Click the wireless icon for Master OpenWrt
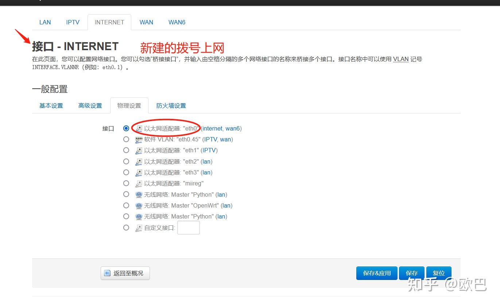The width and height of the screenshot is (500, 305). coord(139,205)
